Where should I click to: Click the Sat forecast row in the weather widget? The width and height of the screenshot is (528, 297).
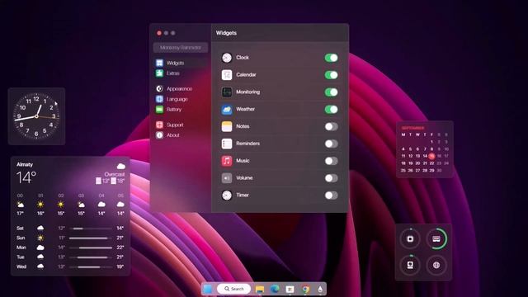click(x=70, y=229)
